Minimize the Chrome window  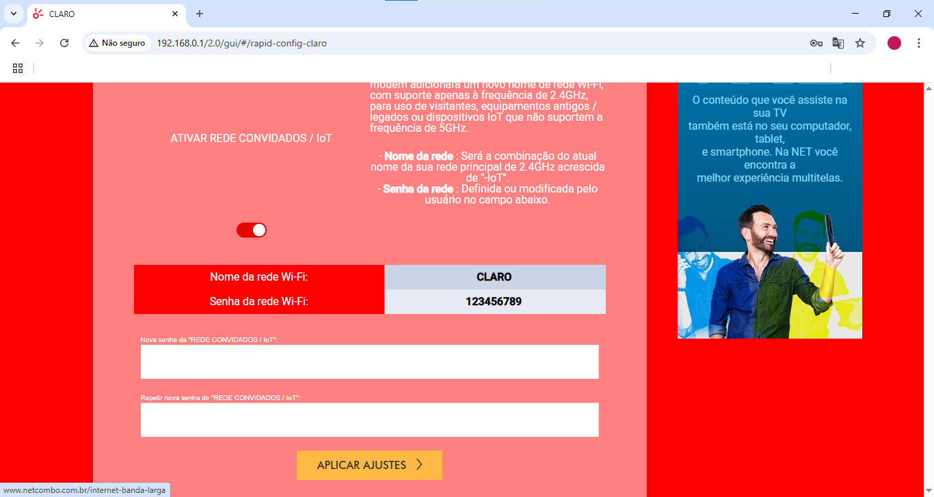pos(855,14)
